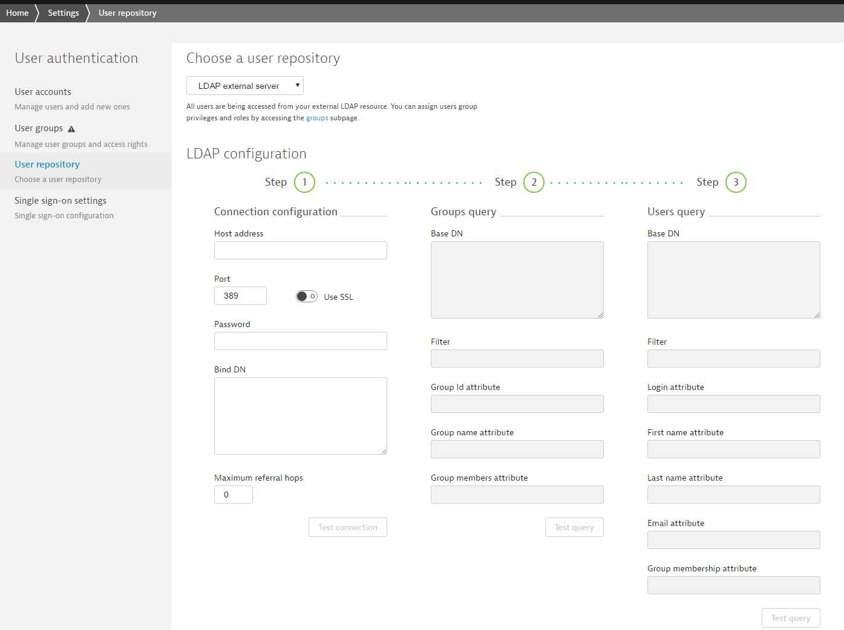Focus the Password field
844x630 pixels.
pos(301,341)
